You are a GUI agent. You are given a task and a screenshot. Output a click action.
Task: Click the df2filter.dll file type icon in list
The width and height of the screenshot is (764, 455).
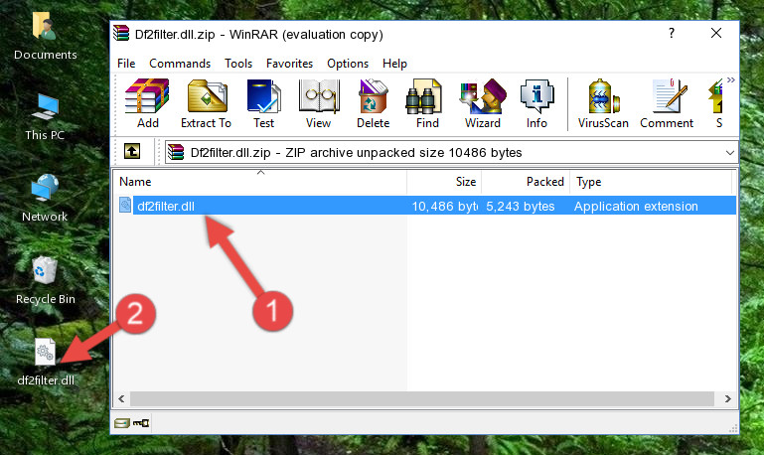point(125,205)
